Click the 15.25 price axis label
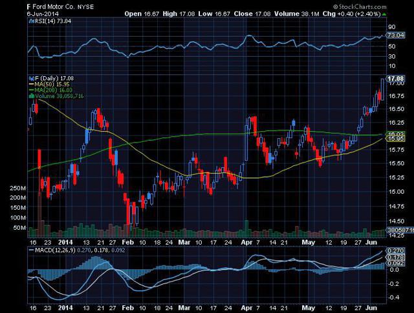This screenshot has width=414, height=313. point(397,177)
